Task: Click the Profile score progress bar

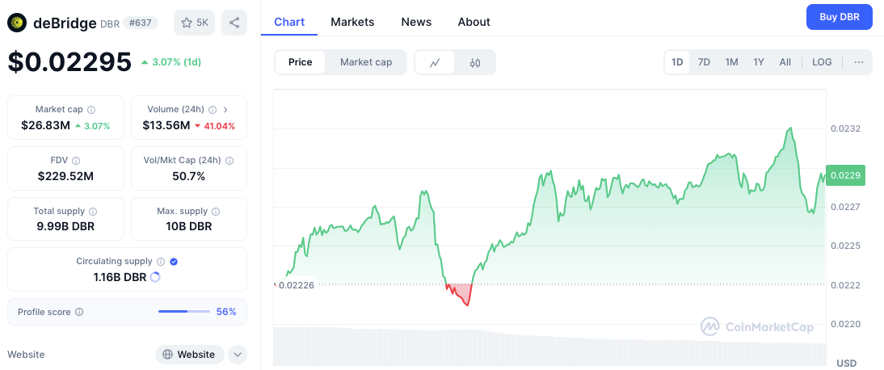Action: pos(183,311)
